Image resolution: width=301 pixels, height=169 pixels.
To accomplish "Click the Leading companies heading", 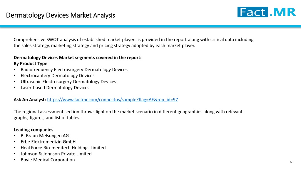I will tap(34, 130).
